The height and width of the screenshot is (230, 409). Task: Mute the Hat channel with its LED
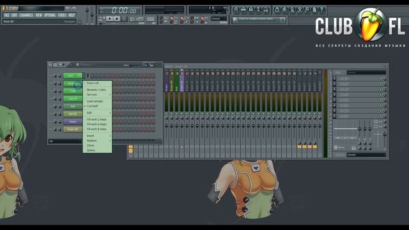pos(51,107)
